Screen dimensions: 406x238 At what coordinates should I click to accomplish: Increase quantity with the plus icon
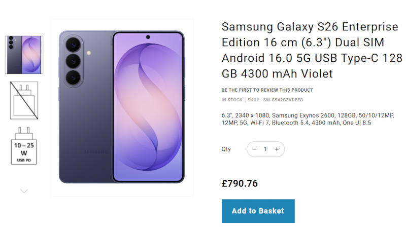click(x=277, y=149)
